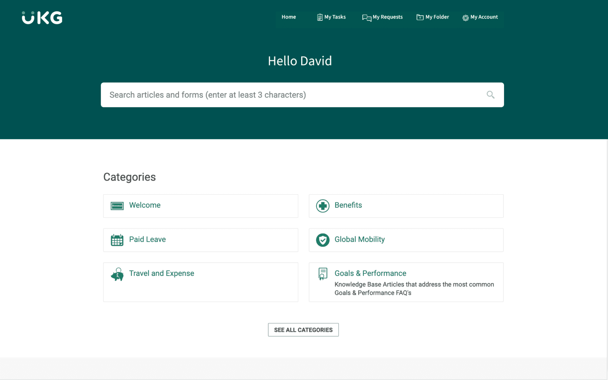608x380 pixels.
Task: Click the Global Mobility shield icon
Action: [x=322, y=240]
